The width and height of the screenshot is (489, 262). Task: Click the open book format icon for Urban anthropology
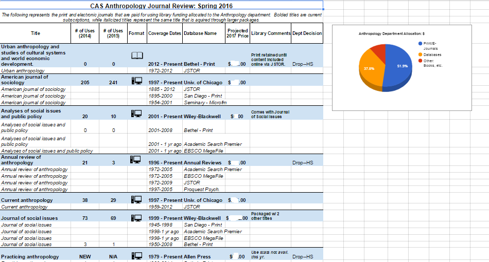click(x=137, y=55)
